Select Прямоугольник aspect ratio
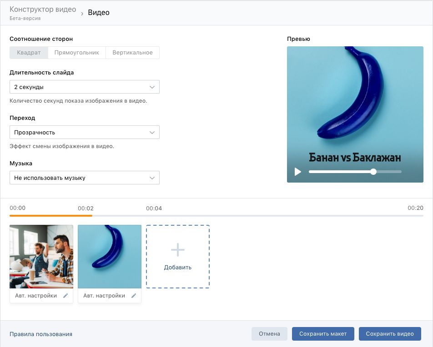 pyautogui.click(x=76, y=53)
